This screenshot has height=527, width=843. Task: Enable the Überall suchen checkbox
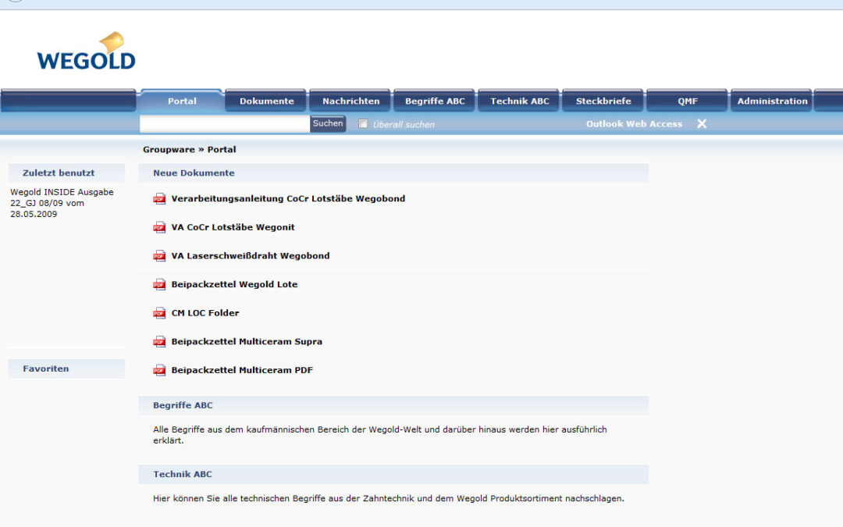coord(364,123)
